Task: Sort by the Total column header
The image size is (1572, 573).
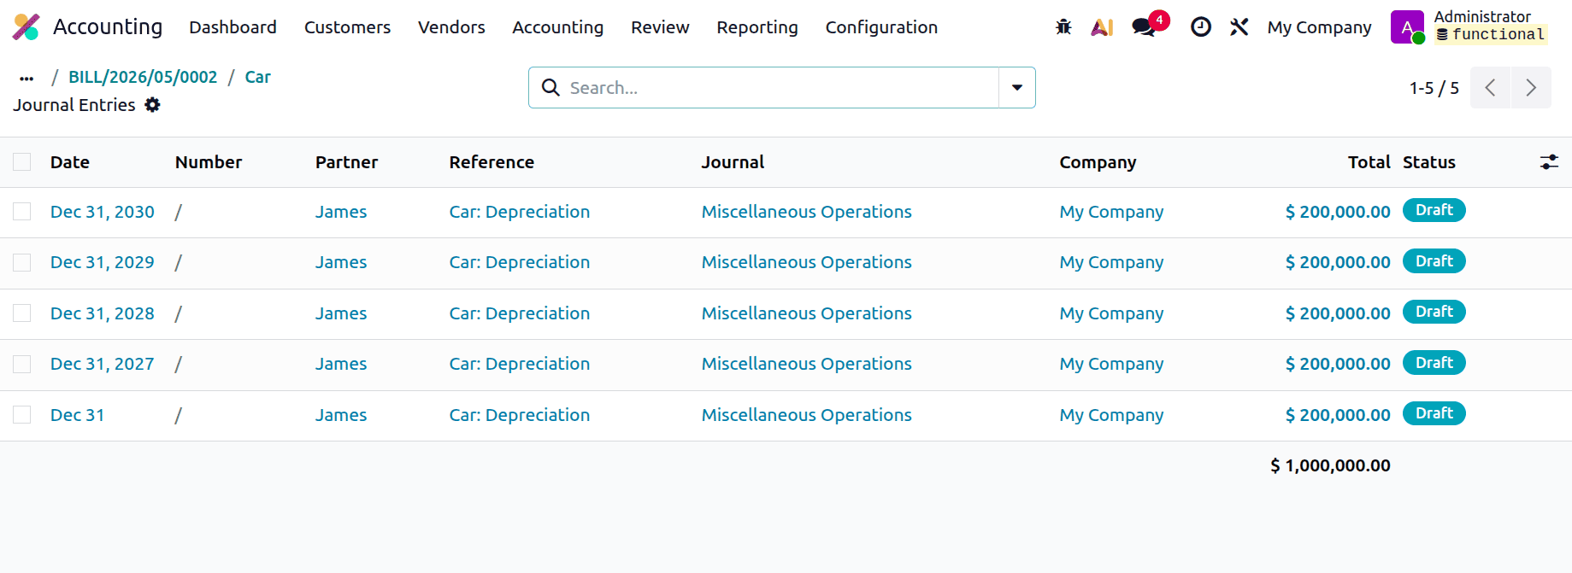Action: point(1369,162)
